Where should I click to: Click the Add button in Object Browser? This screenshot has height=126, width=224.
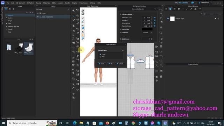(203, 14)
